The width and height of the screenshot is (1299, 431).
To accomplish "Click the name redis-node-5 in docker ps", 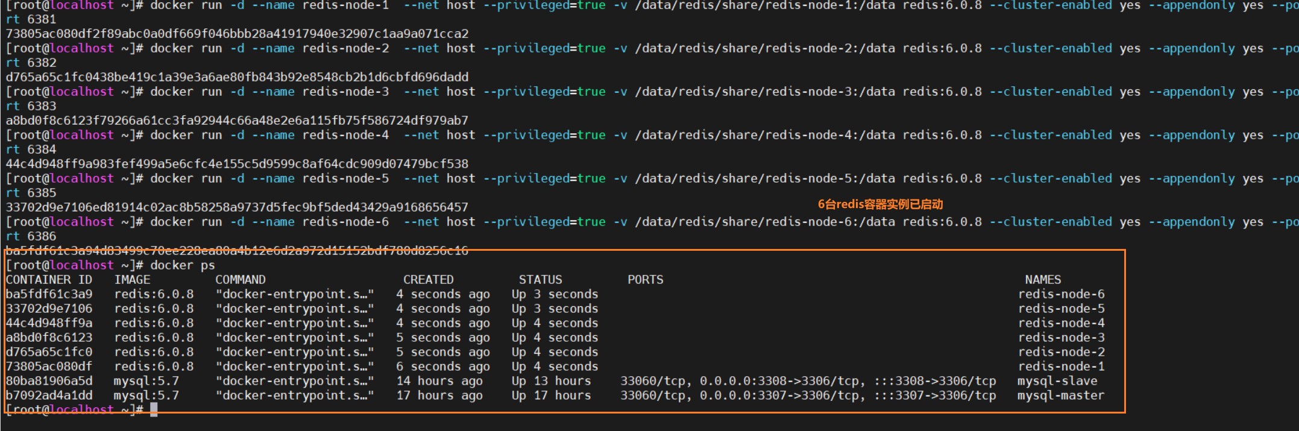I will point(1062,309).
